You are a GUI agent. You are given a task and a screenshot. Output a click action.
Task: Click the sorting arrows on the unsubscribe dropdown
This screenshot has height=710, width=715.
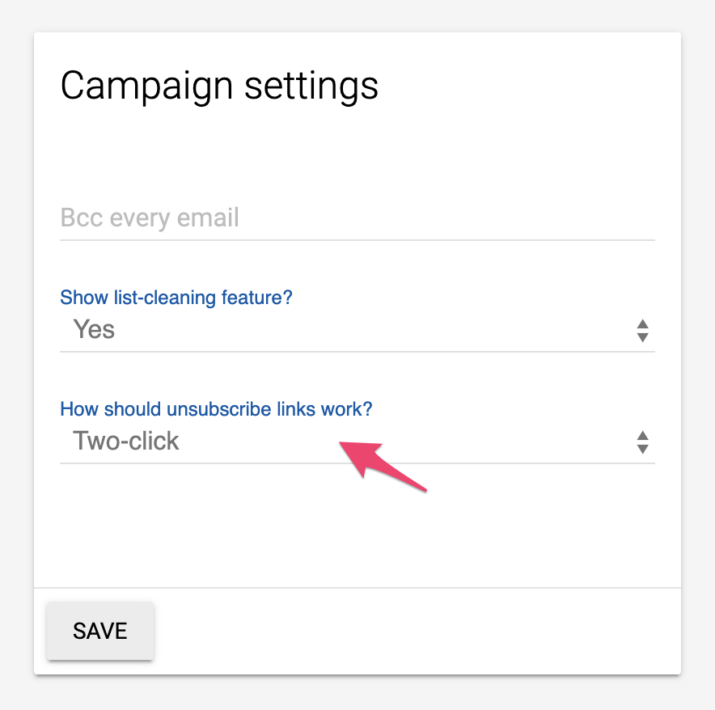click(641, 442)
